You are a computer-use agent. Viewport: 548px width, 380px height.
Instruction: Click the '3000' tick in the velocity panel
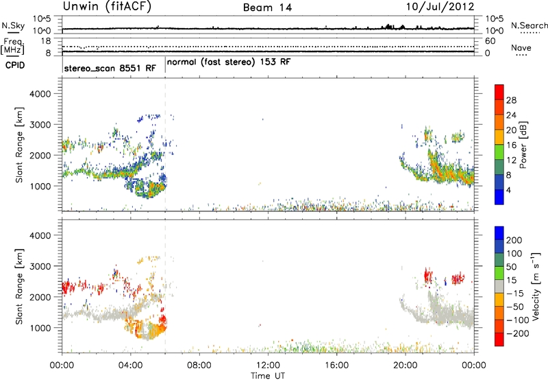40,266
